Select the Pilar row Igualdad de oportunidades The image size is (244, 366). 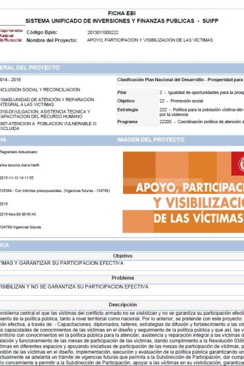click(181, 93)
